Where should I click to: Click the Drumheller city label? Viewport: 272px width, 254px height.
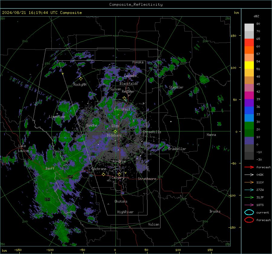tap(177, 149)
